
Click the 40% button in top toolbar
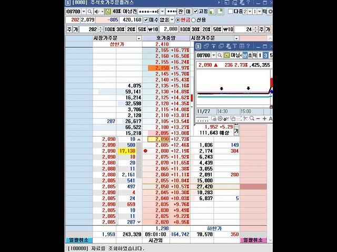click(117, 12)
